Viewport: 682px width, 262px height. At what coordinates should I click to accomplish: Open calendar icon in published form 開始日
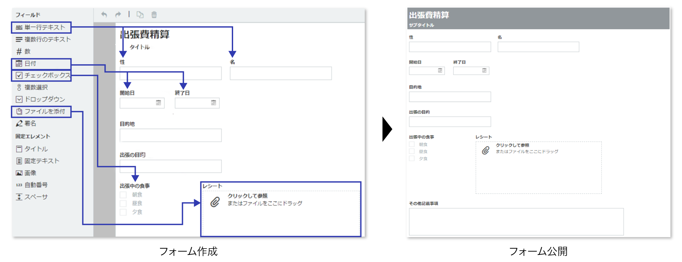[x=440, y=70]
